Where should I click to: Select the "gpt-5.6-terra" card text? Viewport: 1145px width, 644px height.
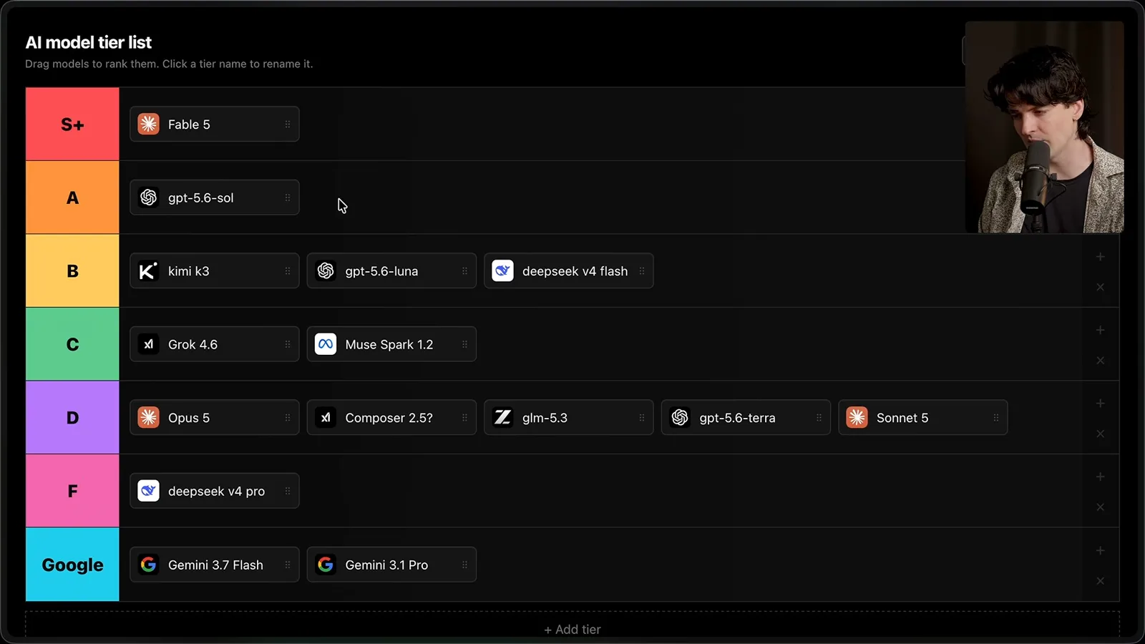(737, 418)
